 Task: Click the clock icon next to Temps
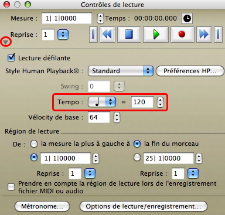[x=187, y=19]
